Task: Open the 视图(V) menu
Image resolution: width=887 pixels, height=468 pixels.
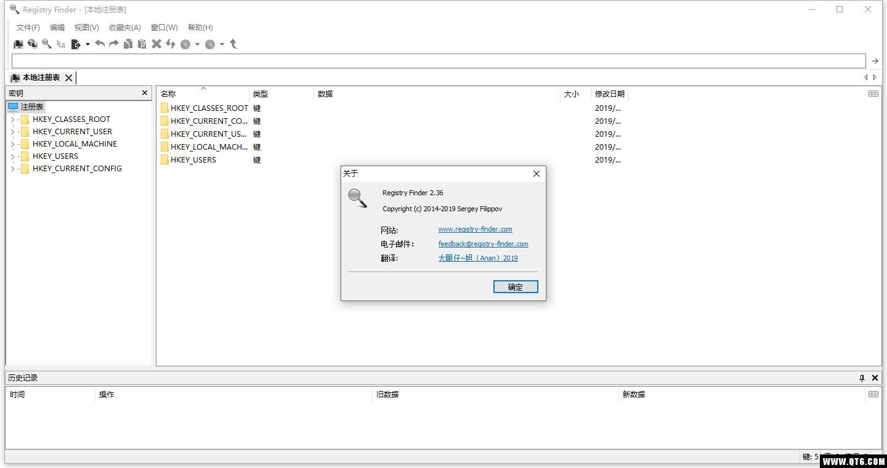Action: click(86, 28)
